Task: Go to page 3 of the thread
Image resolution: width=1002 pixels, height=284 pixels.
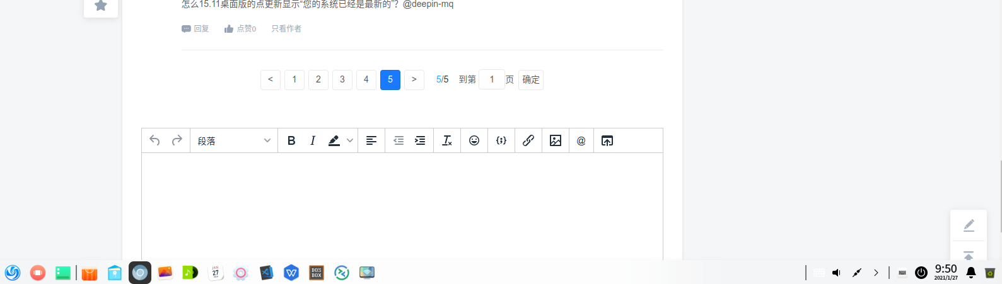Action: [x=342, y=79]
